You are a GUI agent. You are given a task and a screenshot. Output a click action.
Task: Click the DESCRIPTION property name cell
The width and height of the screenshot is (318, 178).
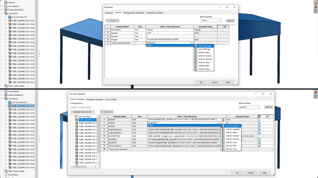pos(120,136)
